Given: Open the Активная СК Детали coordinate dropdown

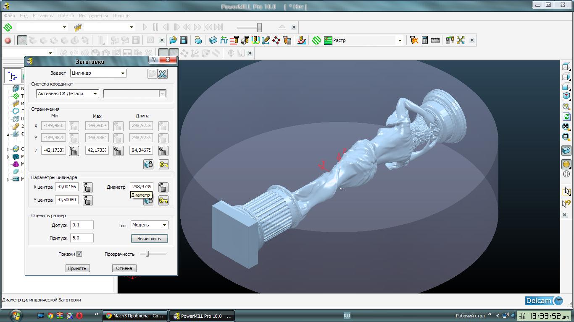Looking at the screenshot, I should pos(67,93).
